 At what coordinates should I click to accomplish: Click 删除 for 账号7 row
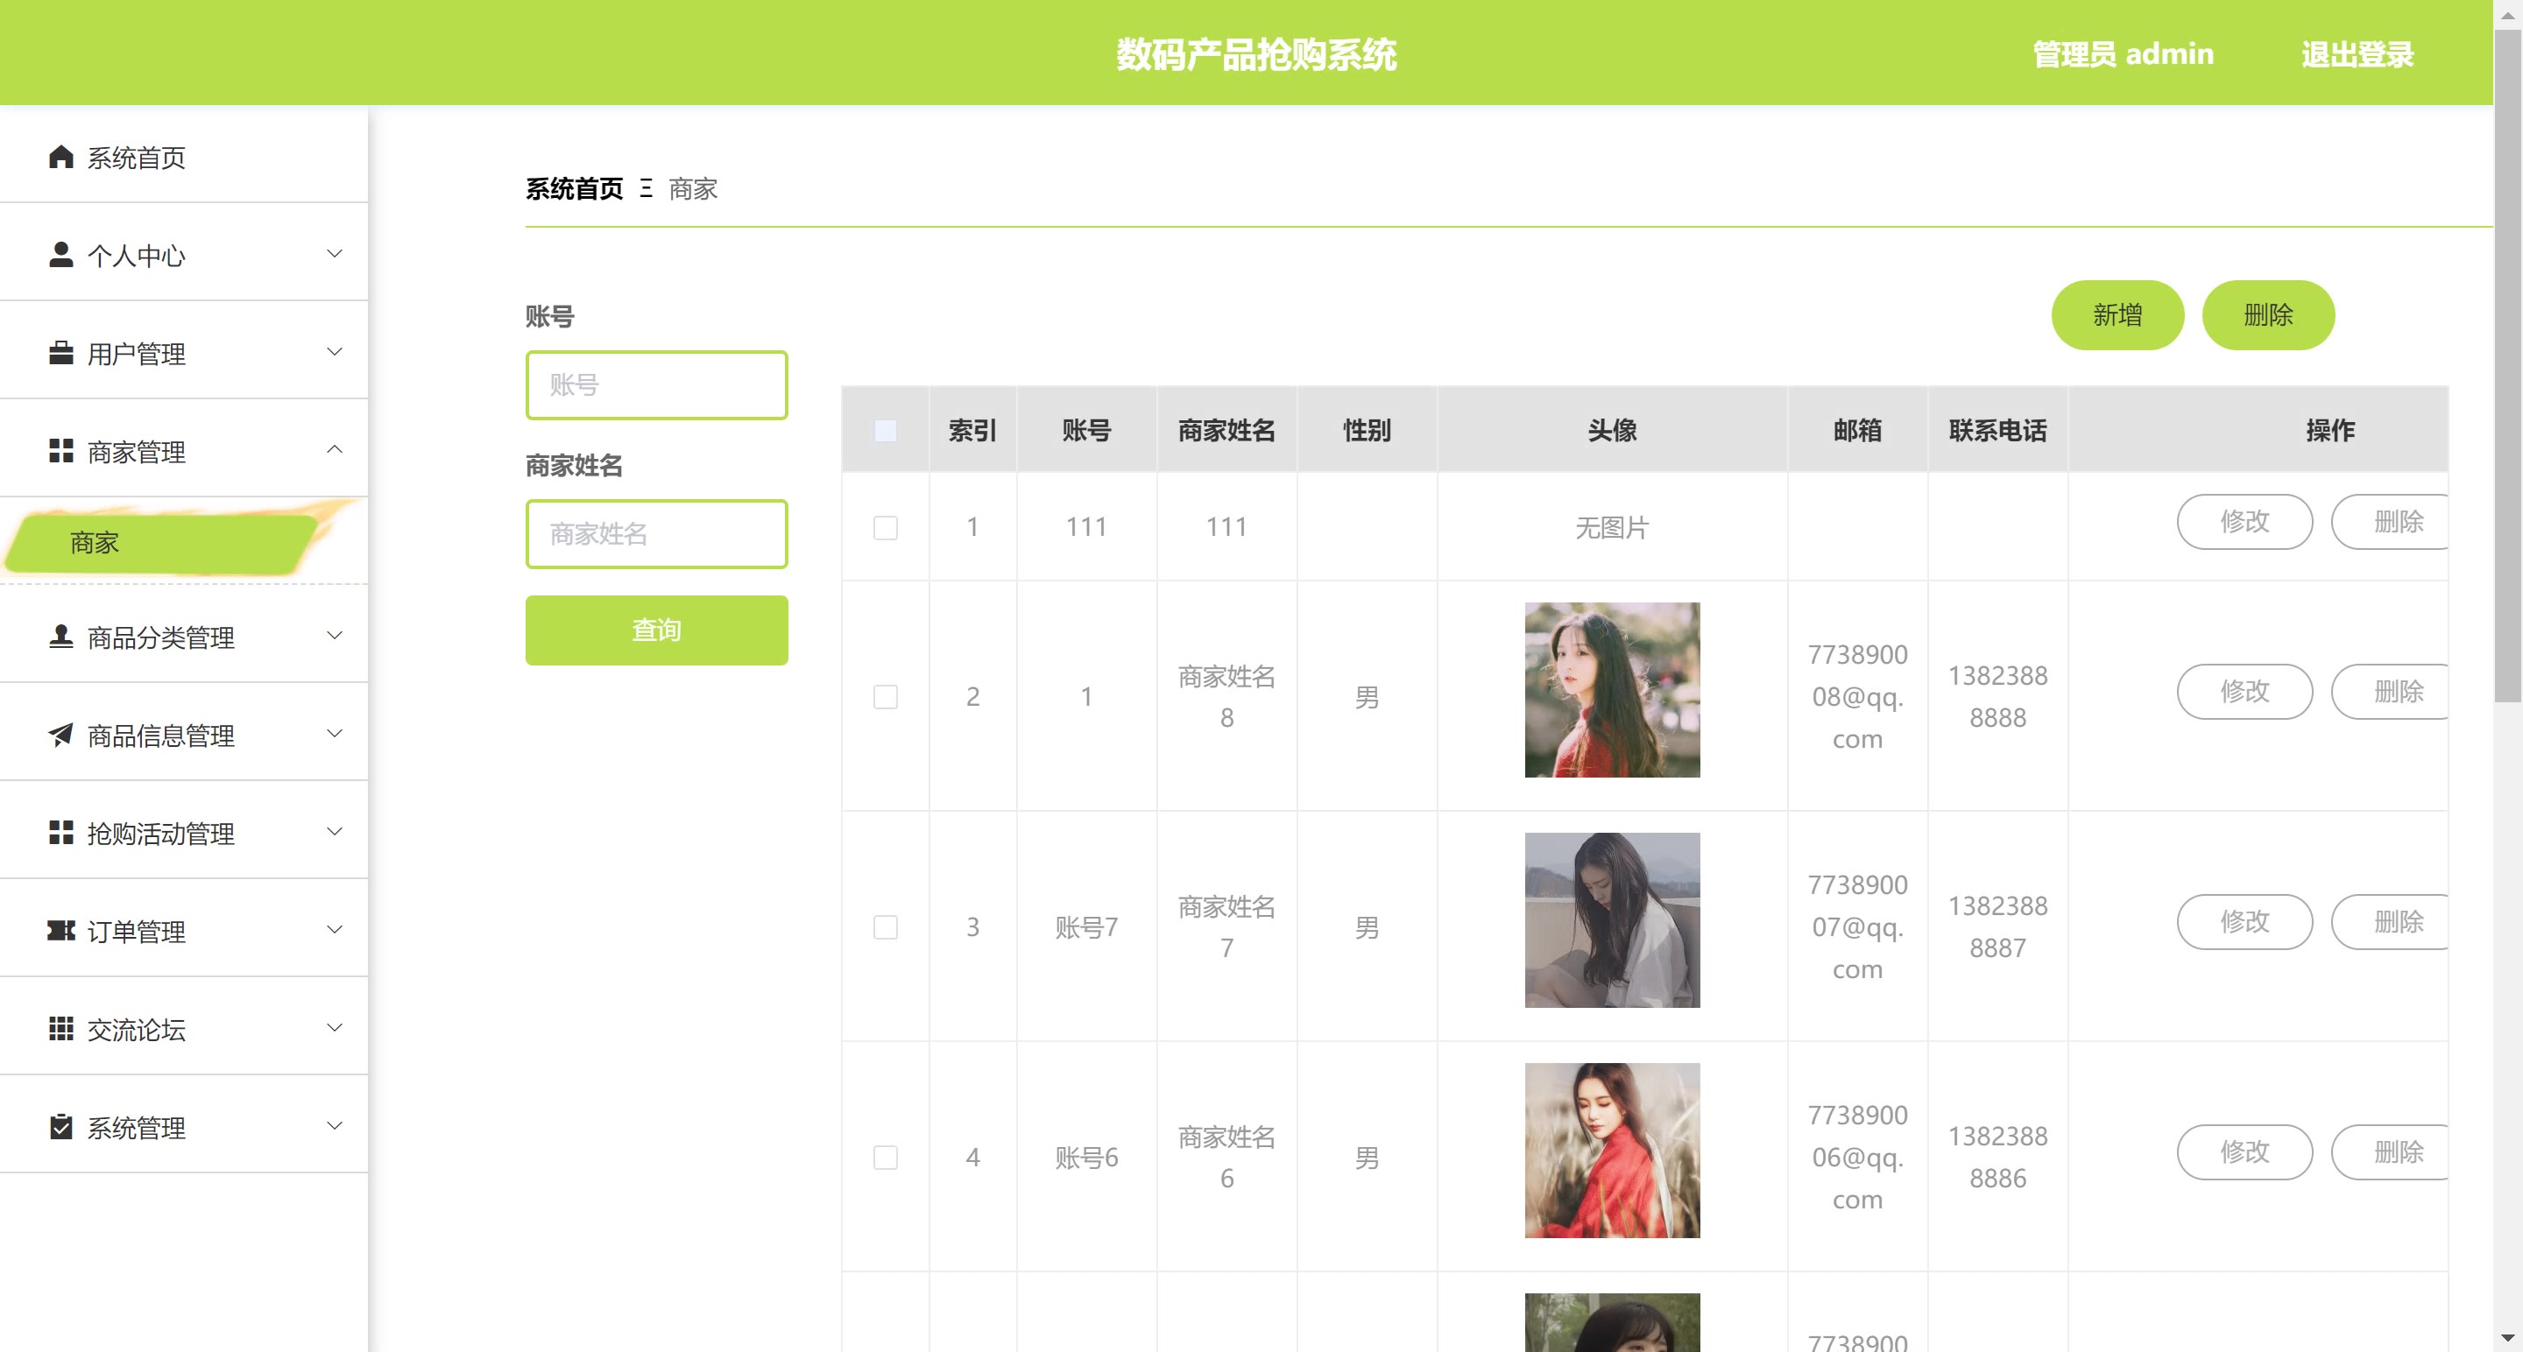[2391, 921]
